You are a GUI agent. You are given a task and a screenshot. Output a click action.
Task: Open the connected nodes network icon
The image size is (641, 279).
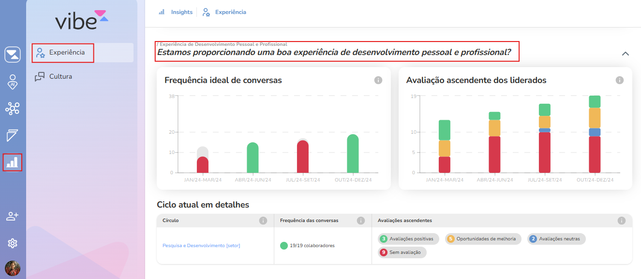[x=13, y=109]
